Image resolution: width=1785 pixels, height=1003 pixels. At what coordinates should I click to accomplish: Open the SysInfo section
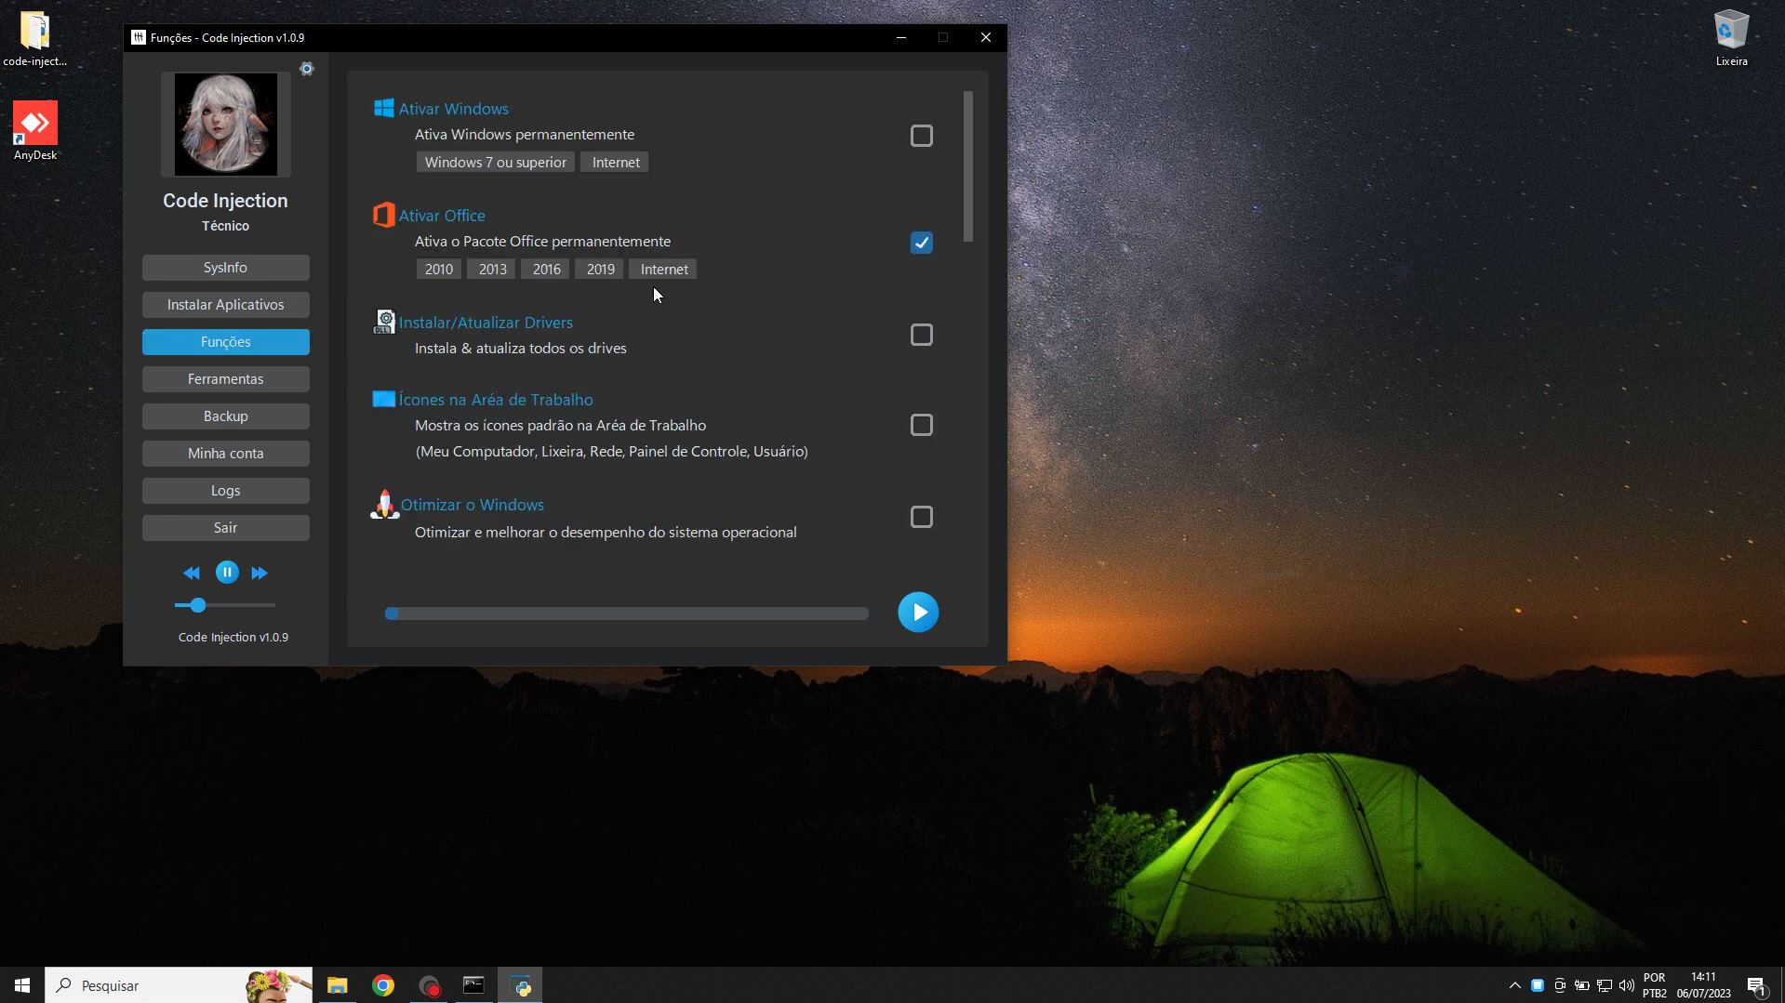[226, 268]
